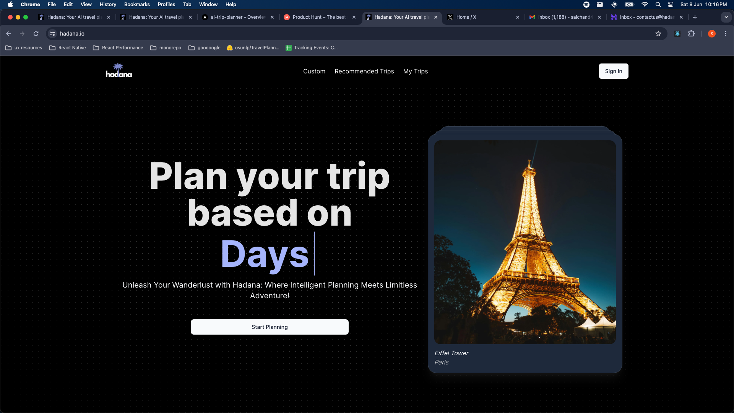Reload the hadana.io page
The image size is (734, 413).
tap(36, 34)
